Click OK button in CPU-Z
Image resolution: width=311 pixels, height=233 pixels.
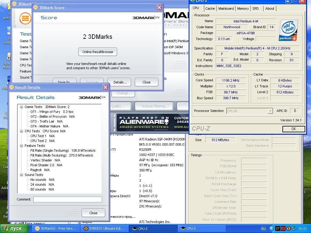[294, 129]
